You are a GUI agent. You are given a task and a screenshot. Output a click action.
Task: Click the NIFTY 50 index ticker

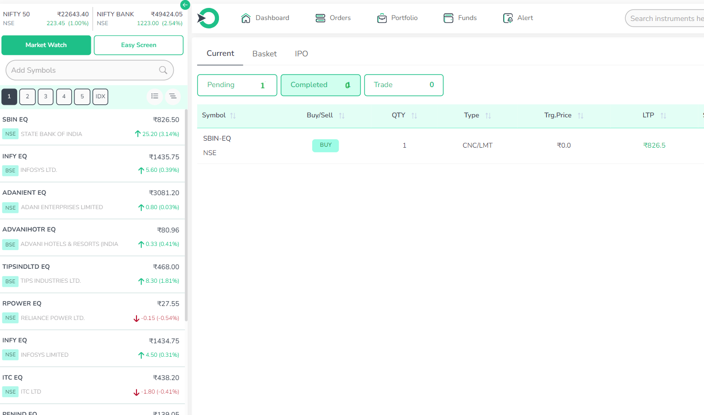coord(46,19)
